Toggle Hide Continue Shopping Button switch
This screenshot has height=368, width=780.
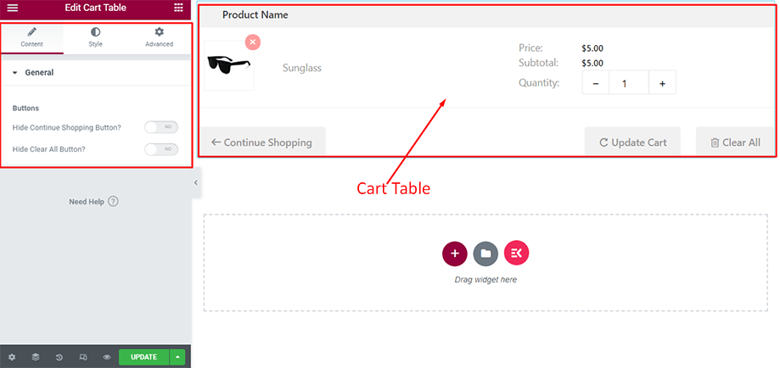tap(160, 127)
